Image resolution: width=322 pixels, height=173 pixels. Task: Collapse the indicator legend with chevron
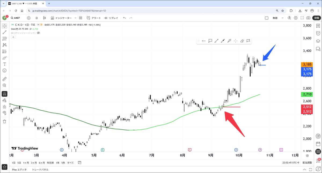13,37
